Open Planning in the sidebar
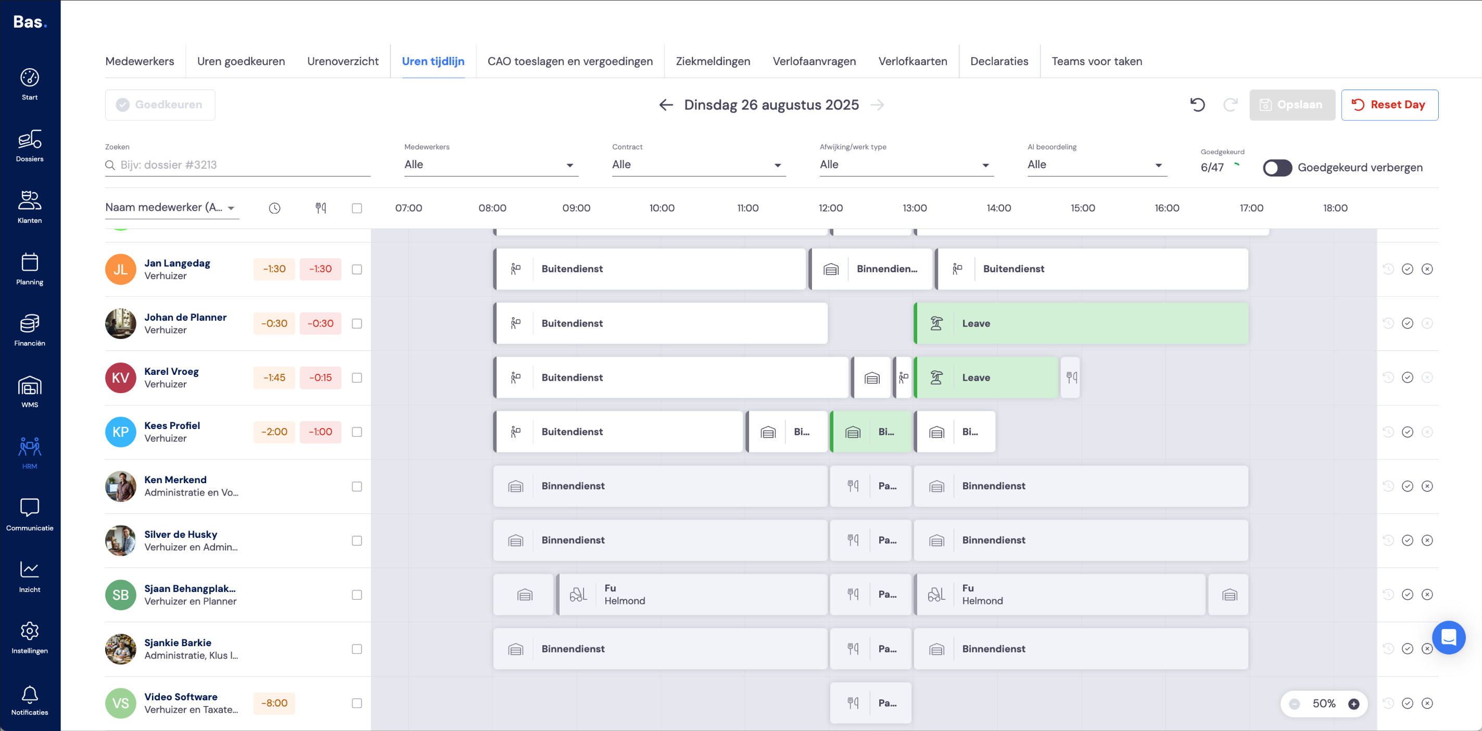1482x731 pixels. point(29,269)
